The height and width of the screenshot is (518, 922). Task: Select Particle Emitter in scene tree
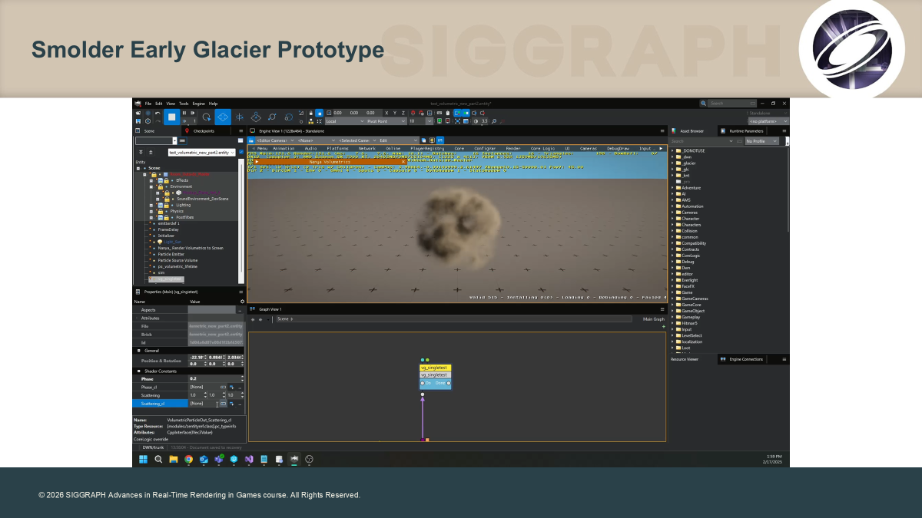coord(171,254)
